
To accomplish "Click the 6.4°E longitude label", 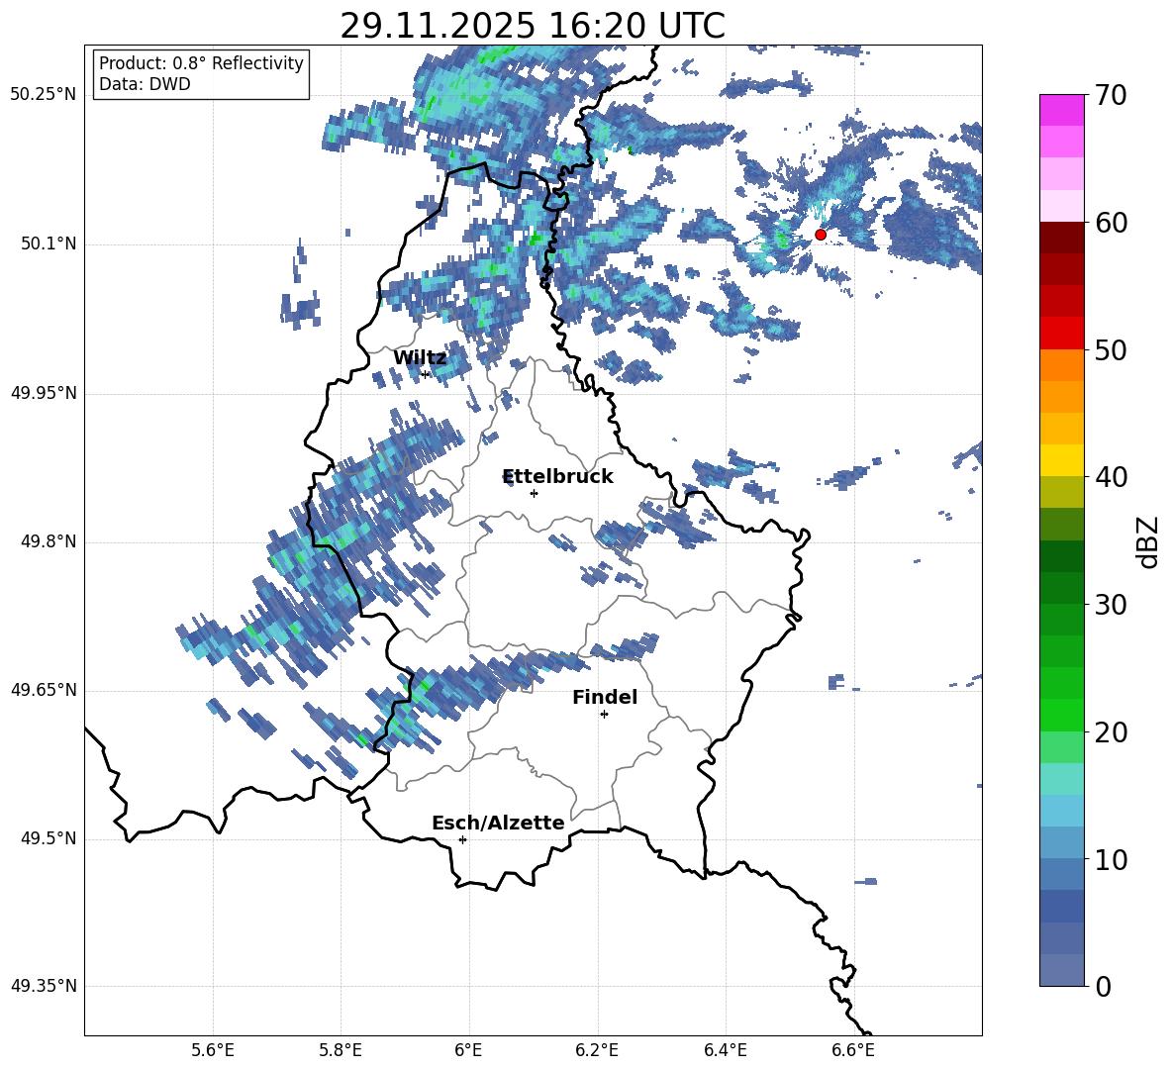I will 725,1050.
